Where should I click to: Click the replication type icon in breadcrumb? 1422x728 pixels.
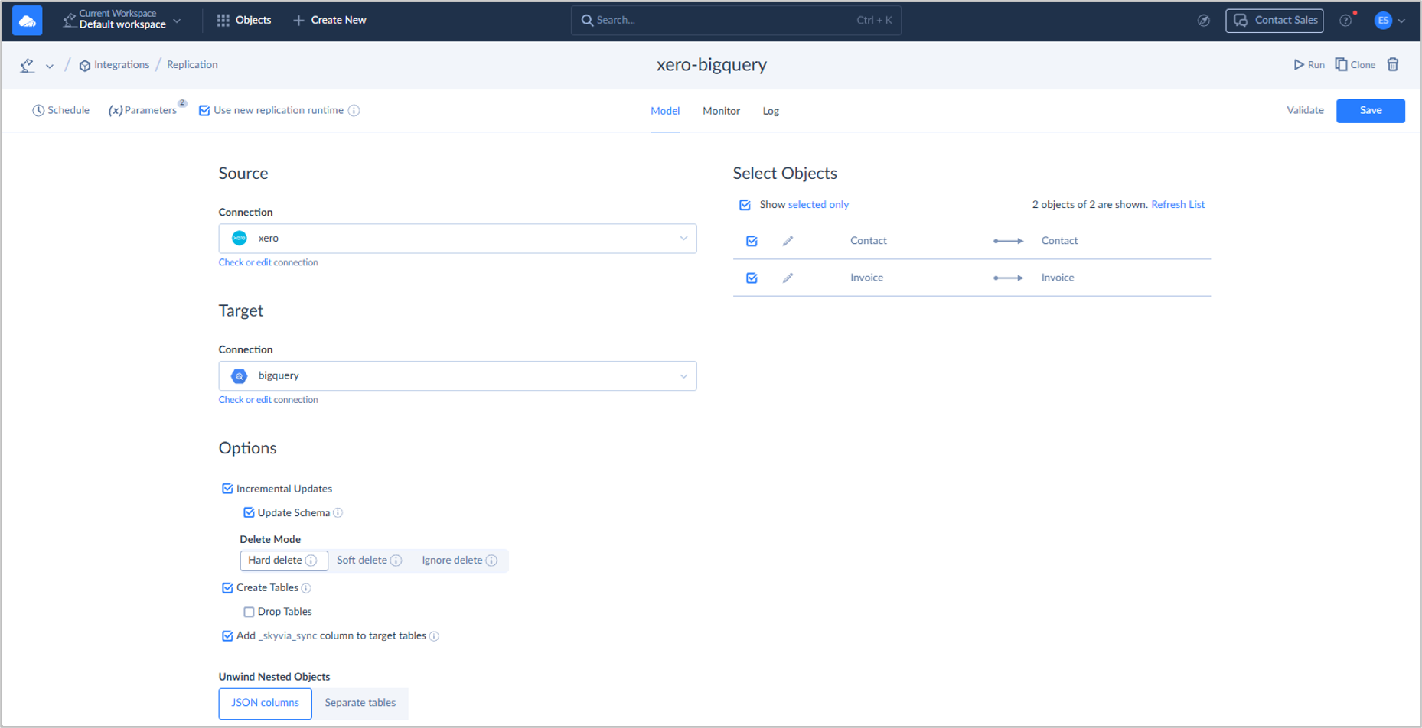point(28,66)
